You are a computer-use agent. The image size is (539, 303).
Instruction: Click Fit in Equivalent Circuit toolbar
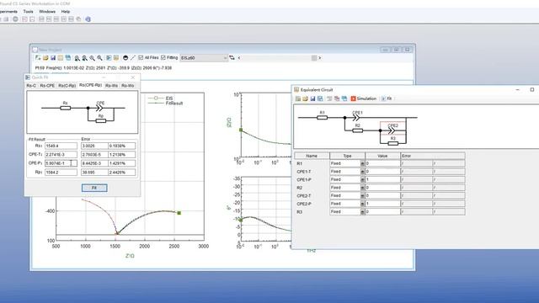(x=387, y=98)
